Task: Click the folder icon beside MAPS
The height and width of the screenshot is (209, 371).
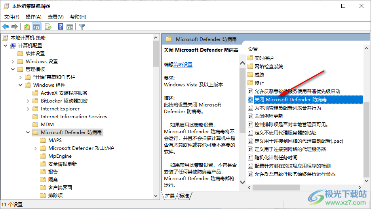Action: (x=43, y=140)
